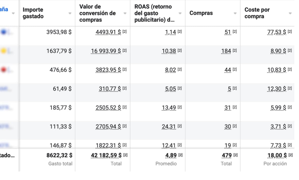Open the 16 993,99 $ conversion value link

[106, 51]
